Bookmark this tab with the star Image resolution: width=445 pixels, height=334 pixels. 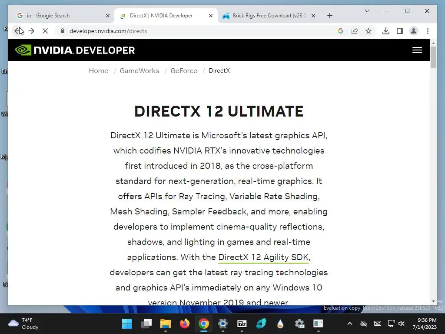(369, 31)
